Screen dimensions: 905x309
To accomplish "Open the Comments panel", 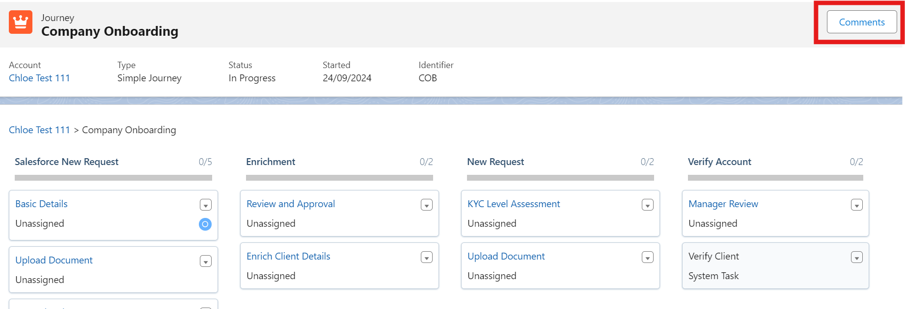I will (861, 22).
